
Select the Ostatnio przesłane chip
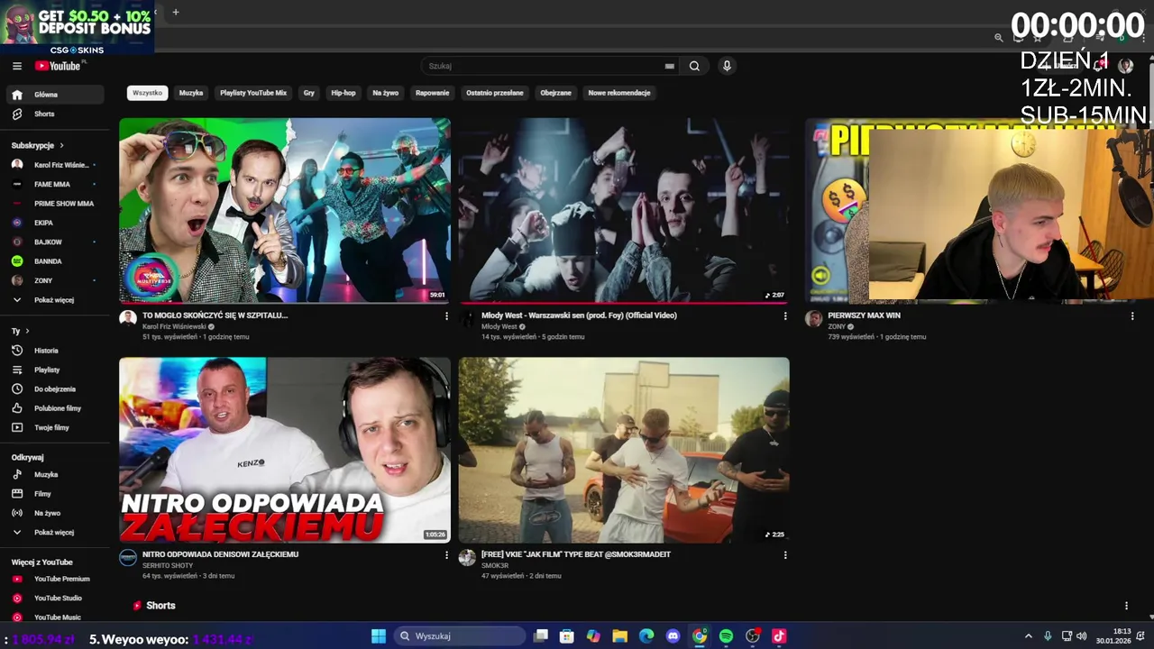coord(494,93)
